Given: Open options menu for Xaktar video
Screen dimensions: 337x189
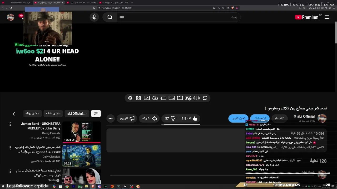Looking at the screenshot, I should [10, 171].
